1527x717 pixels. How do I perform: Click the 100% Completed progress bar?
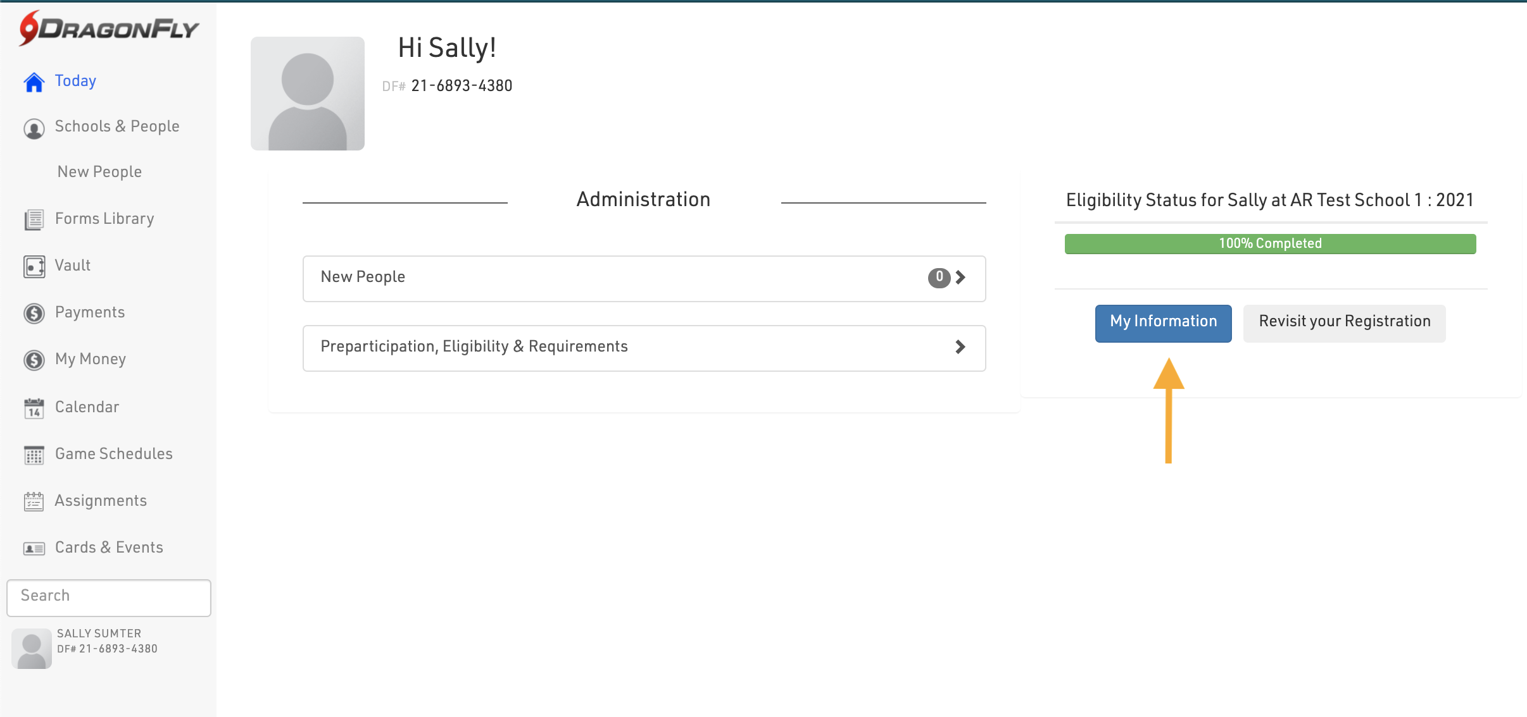(x=1270, y=244)
